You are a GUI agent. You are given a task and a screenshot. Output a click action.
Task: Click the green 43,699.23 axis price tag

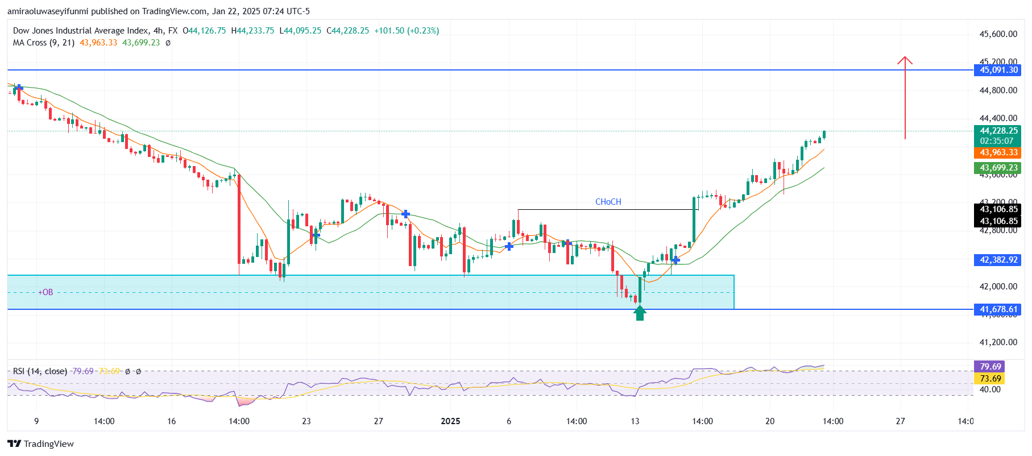click(x=999, y=168)
